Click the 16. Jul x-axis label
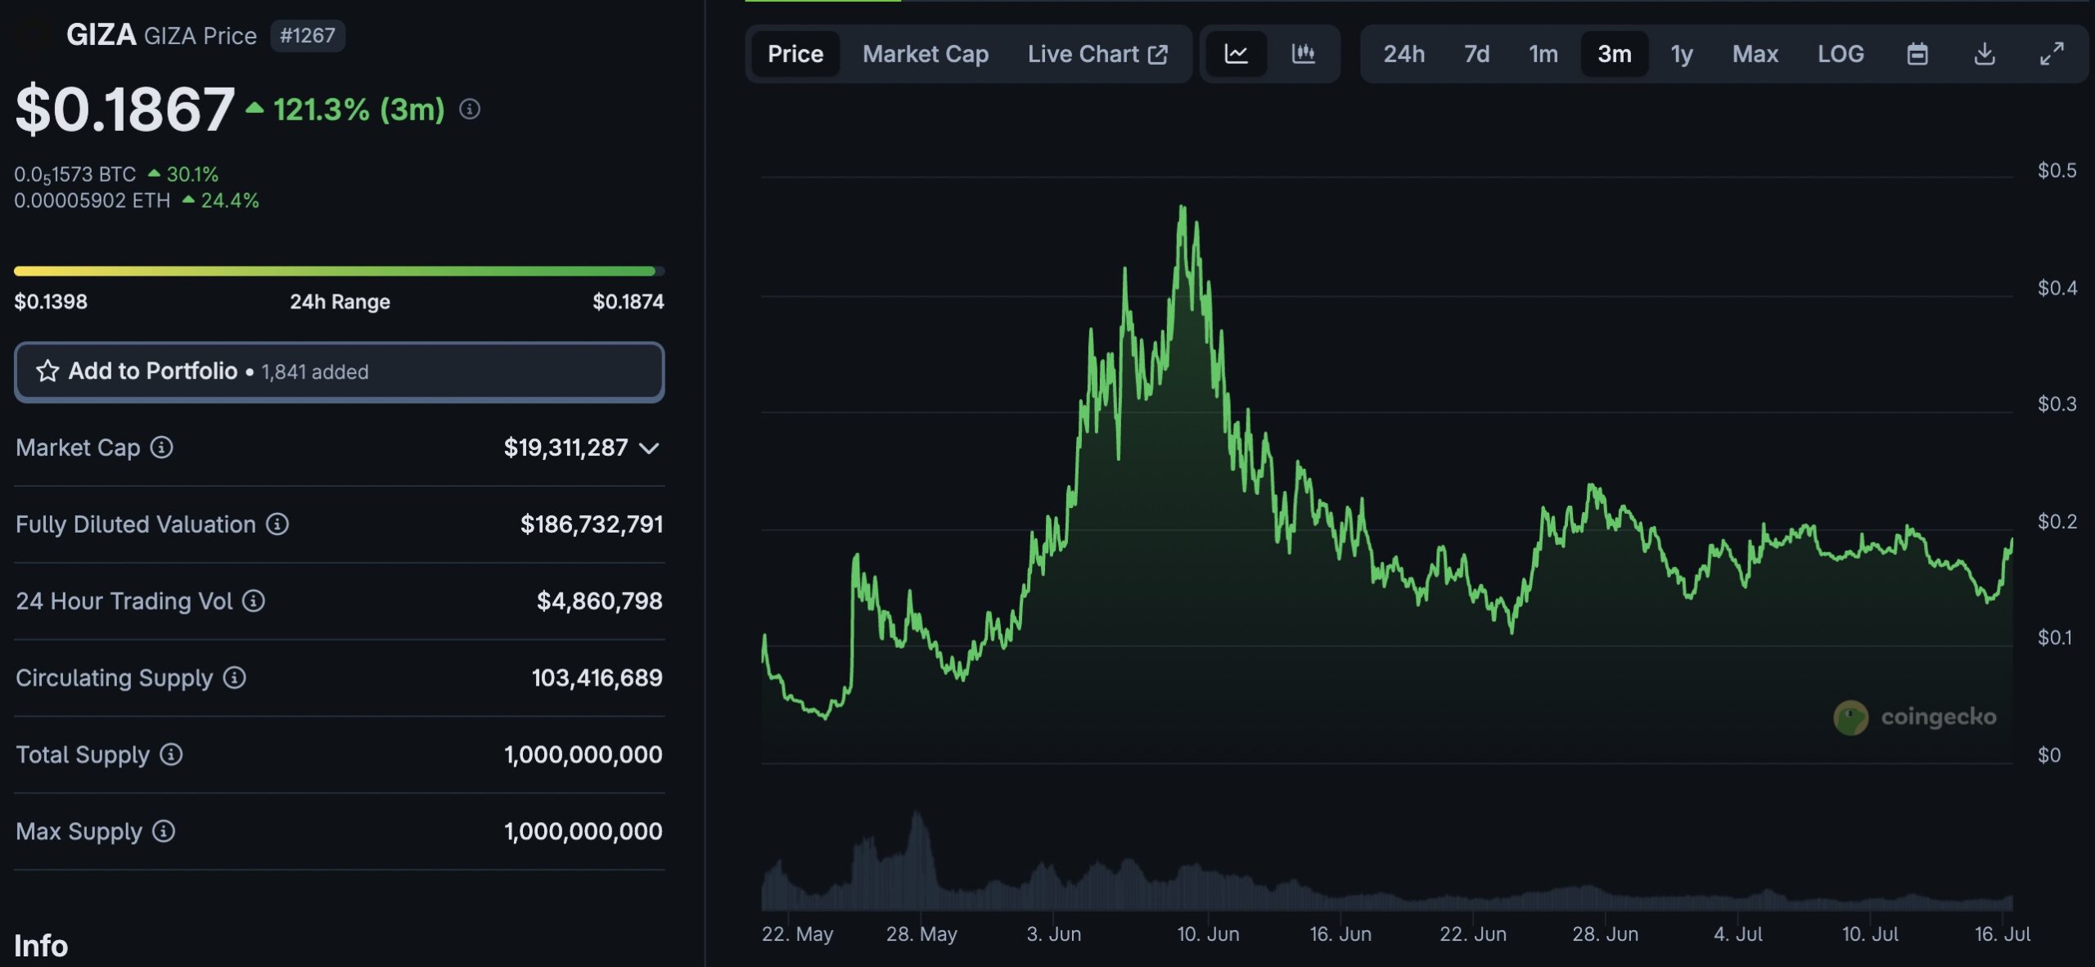This screenshot has height=967, width=2095. [2003, 934]
